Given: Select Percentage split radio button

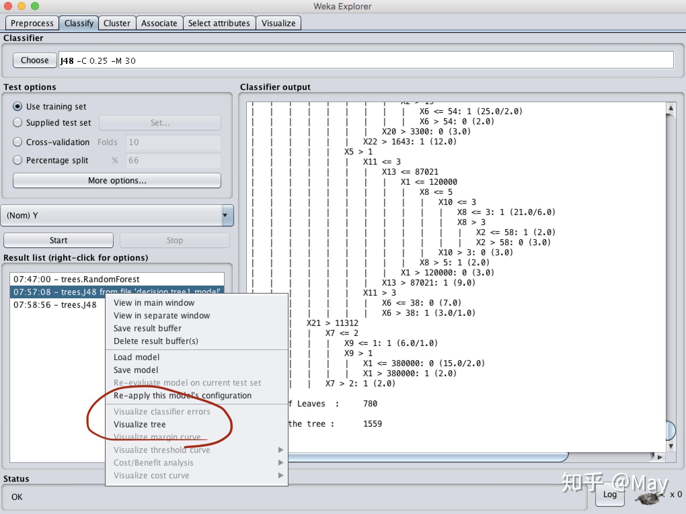Looking at the screenshot, I should (17, 160).
